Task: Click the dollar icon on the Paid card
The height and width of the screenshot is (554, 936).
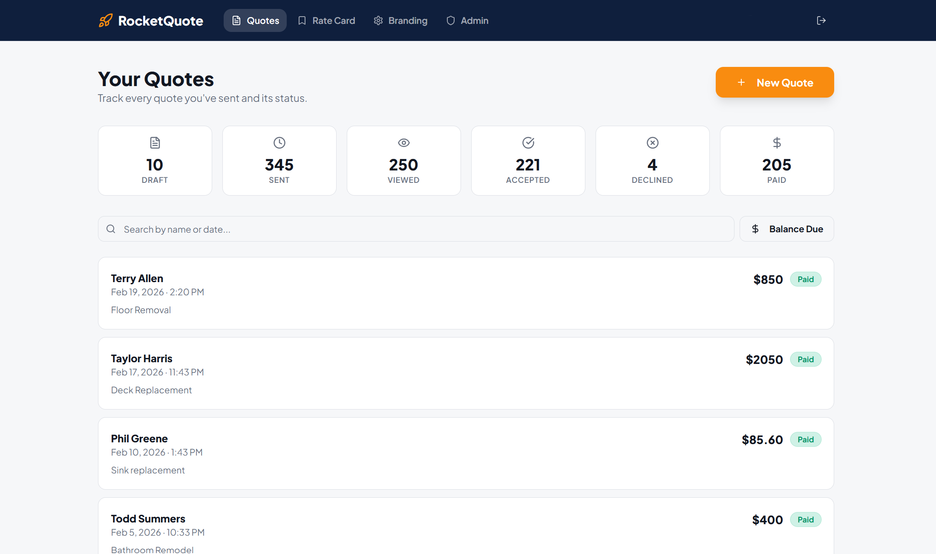Action: [777, 143]
